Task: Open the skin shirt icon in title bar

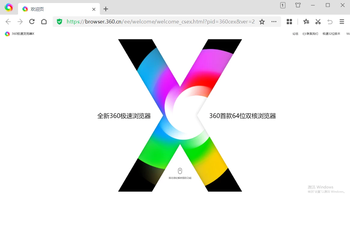Action: click(298, 5)
